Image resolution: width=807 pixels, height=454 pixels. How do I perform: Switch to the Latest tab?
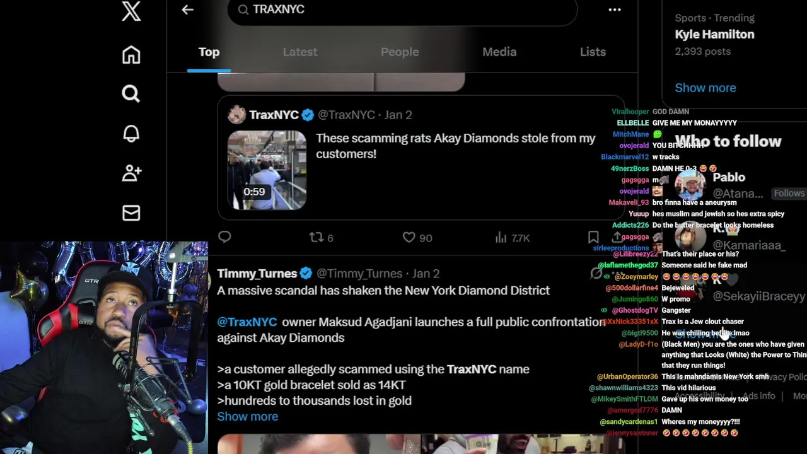[300, 52]
